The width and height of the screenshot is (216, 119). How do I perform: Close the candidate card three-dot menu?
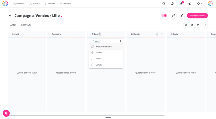pos(120,41)
